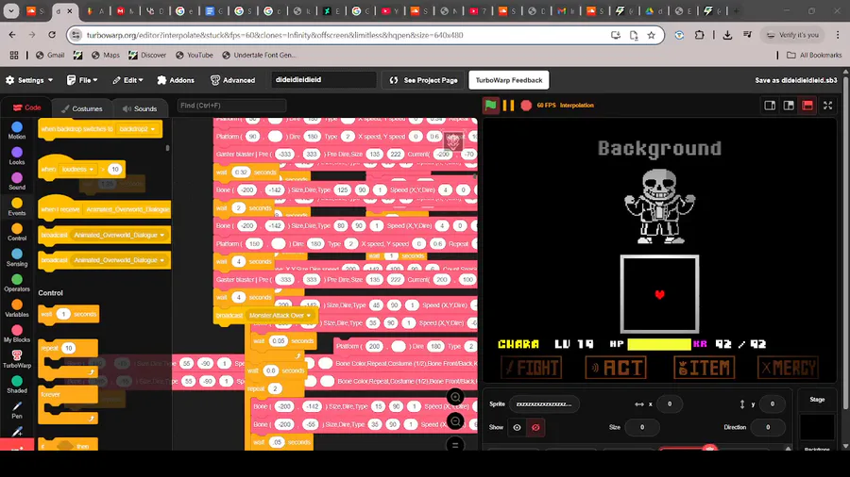Open the Motion block category

click(17, 130)
